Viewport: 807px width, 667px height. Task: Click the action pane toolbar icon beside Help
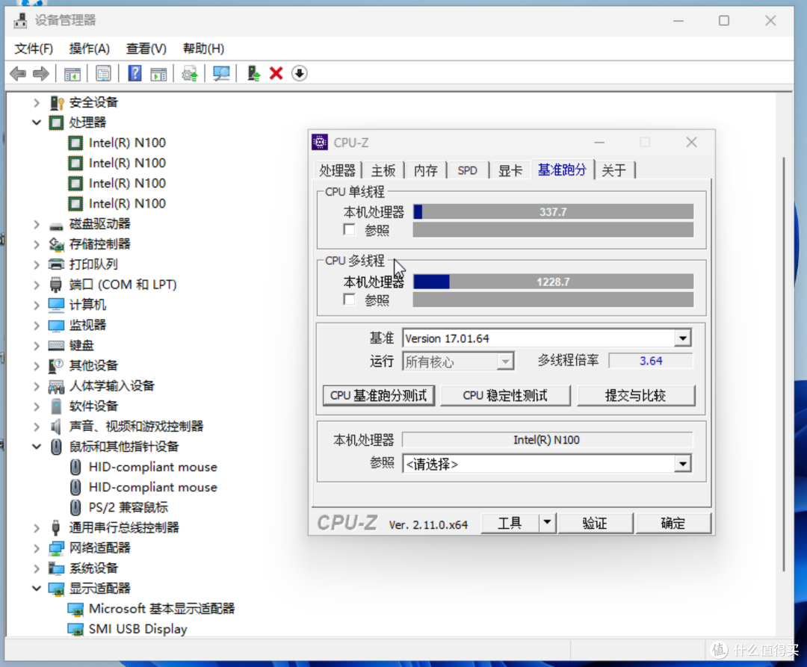click(x=158, y=73)
